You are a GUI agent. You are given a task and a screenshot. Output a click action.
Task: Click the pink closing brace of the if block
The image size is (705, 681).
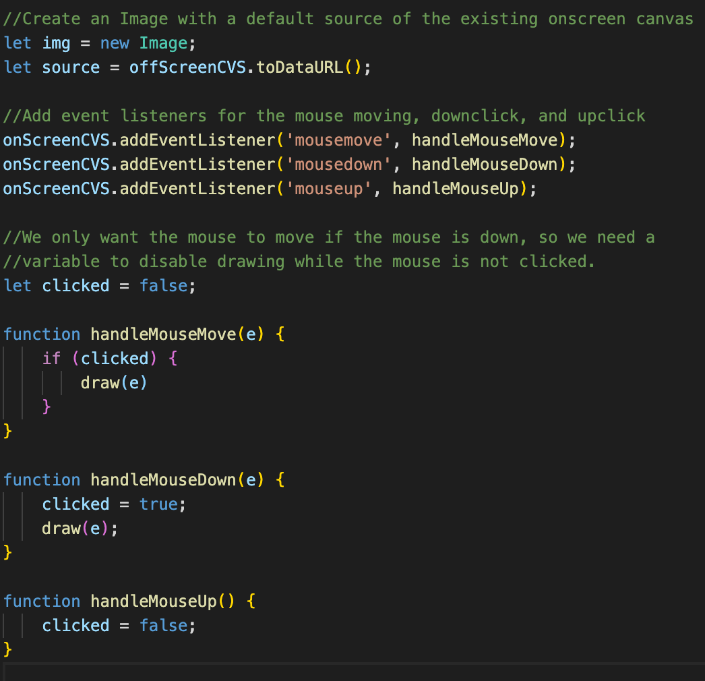coord(47,407)
